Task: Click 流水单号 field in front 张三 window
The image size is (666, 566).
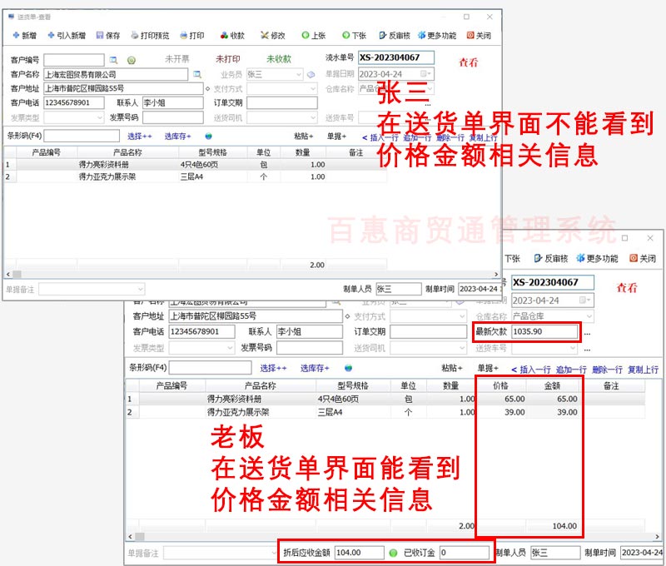Action: (x=396, y=57)
